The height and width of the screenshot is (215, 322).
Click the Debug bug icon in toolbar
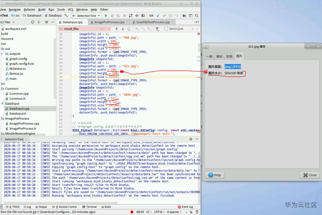click(x=112, y=15)
